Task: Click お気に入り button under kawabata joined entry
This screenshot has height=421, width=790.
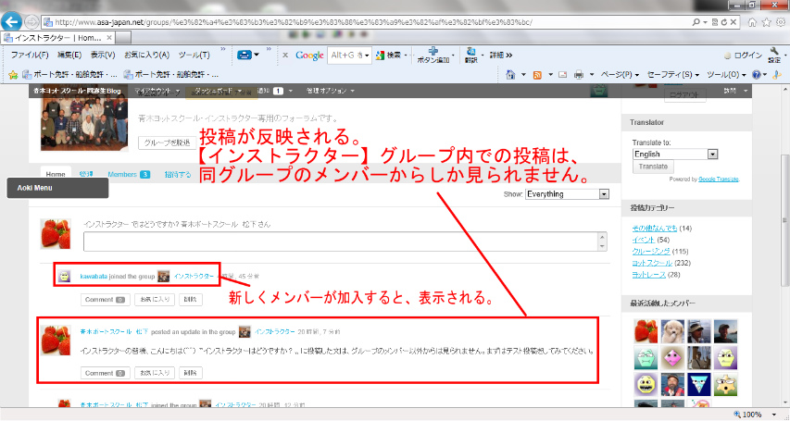Action: [x=155, y=299]
